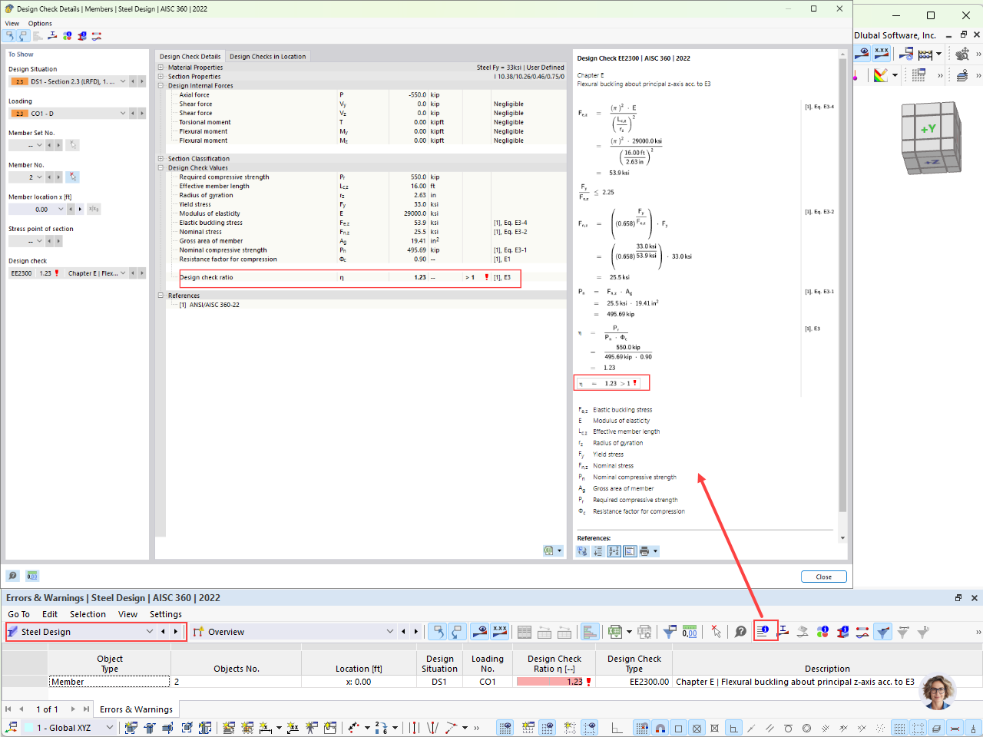The width and height of the screenshot is (983, 737).
Task: Collapse the Design Check Values section
Action: (x=161, y=168)
